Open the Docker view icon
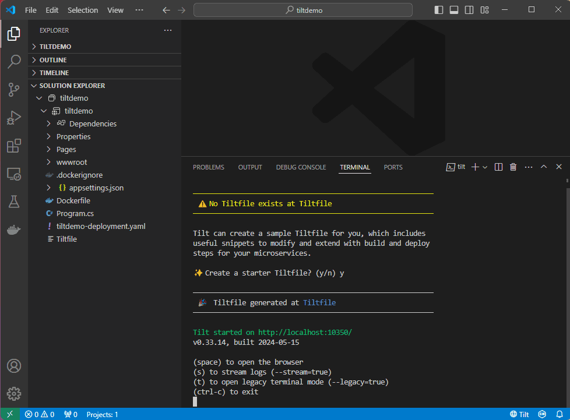The image size is (570, 420). pos(14,230)
